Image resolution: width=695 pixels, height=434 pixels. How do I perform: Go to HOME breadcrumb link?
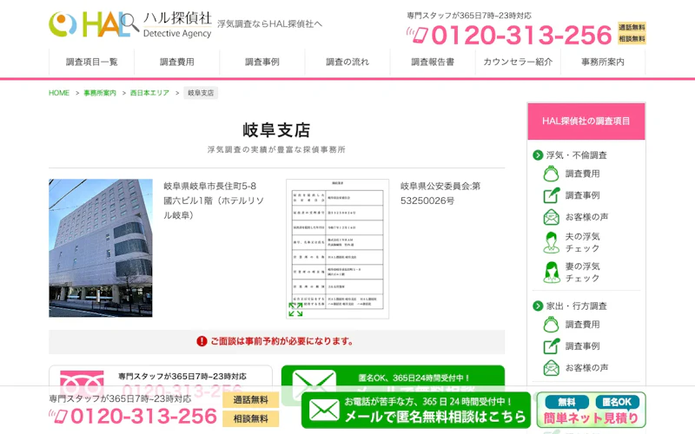[x=59, y=93]
